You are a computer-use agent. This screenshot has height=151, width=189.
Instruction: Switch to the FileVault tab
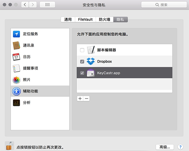tap(85, 20)
